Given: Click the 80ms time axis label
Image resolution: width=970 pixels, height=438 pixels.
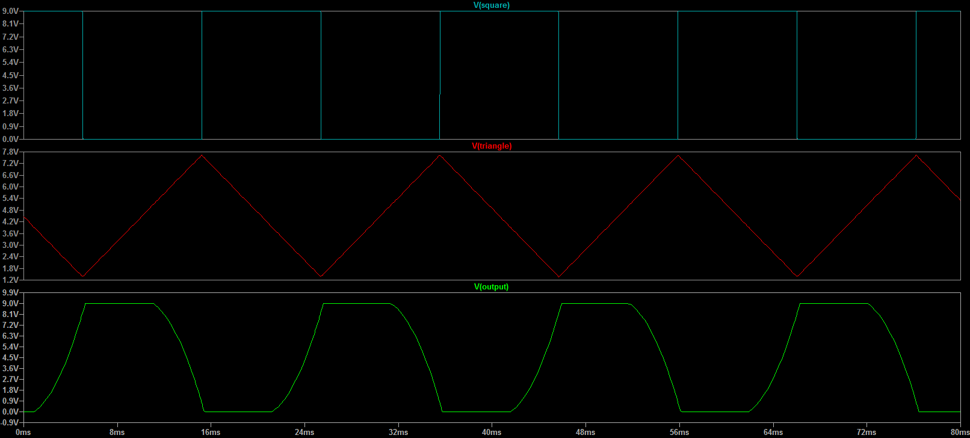Looking at the screenshot, I should pyautogui.click(x=959, y=433).
